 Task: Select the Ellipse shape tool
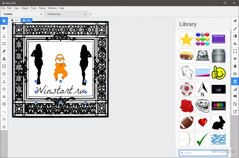(x=4, y=74)
